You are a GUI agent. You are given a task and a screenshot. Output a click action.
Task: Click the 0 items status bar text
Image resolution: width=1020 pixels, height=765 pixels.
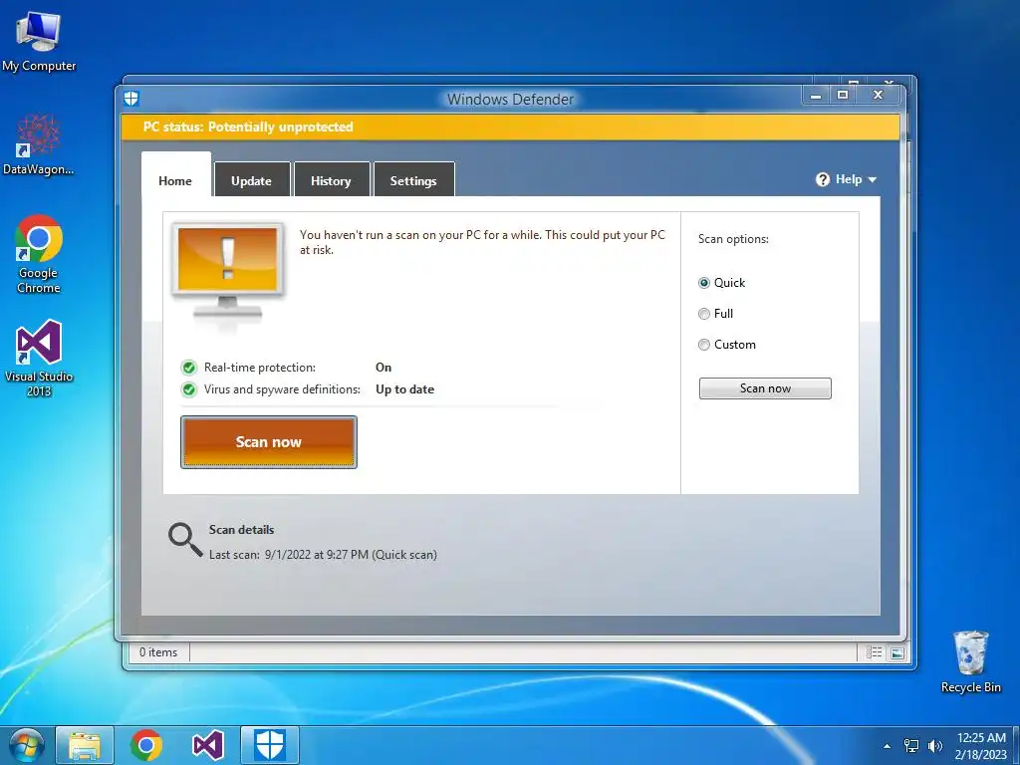[x=158, y=652]
